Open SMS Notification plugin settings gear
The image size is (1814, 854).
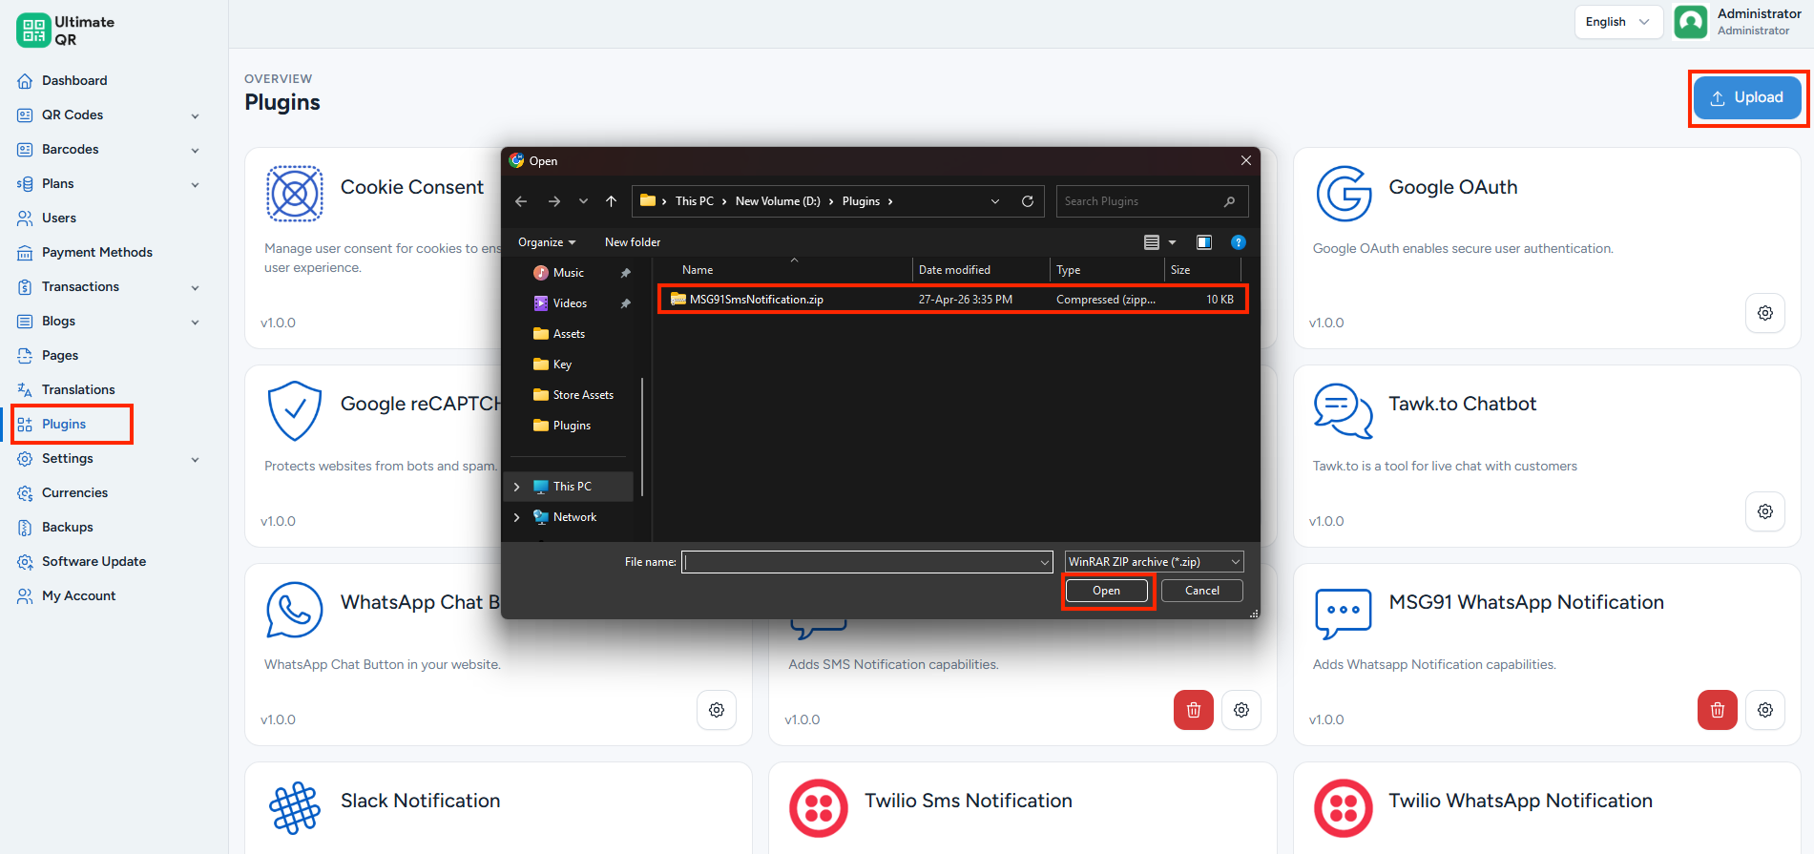click(x=1241, y=710)
